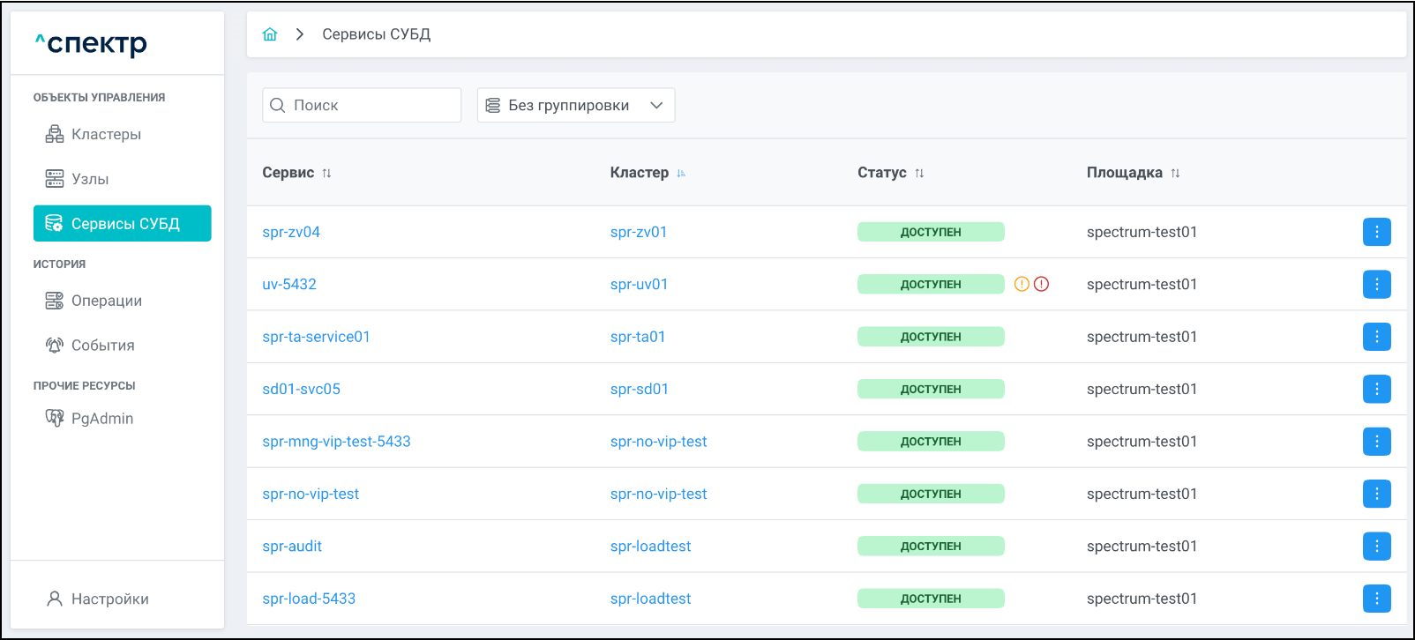The width and height of the screenshot is (1415, 640).
Task: Open Настройки at the sidebar bottom
Action: coord(109,599)
